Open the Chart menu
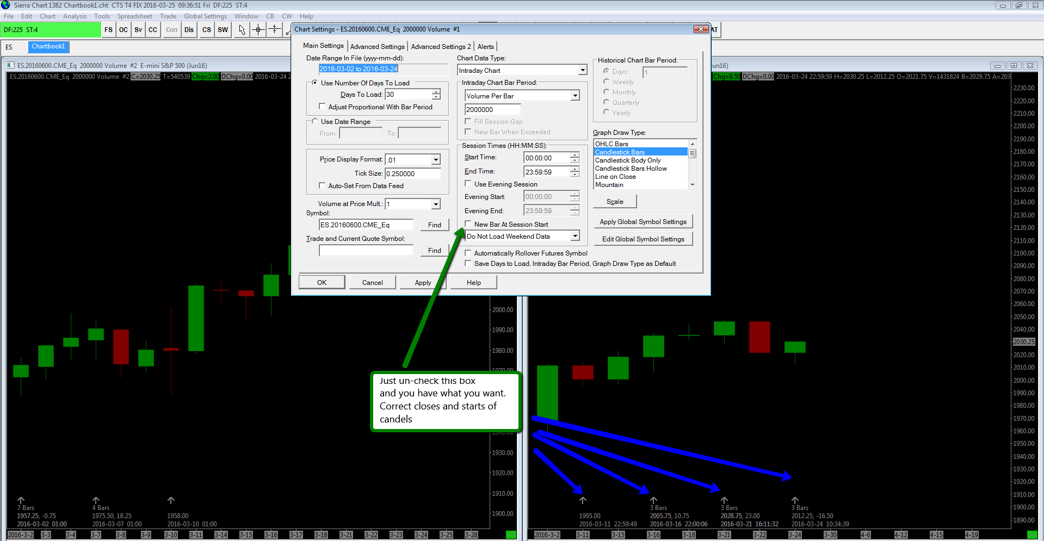Screen dimensions: 1044x541 click(x=47, y=16)
